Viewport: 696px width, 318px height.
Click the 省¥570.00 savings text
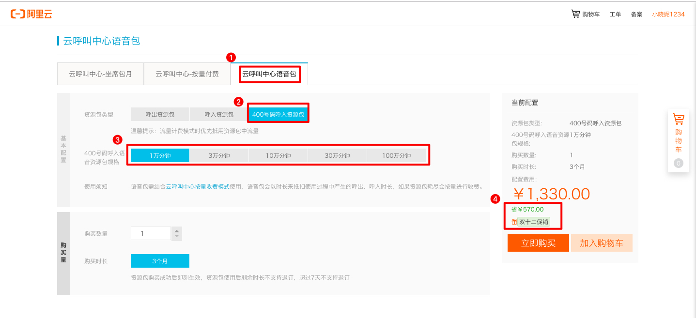click(x=527, y=210)
